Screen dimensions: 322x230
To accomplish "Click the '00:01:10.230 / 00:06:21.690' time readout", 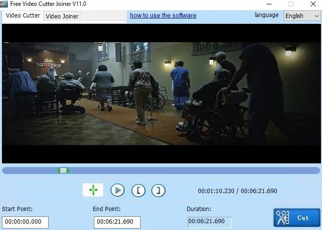I will 237,191.
